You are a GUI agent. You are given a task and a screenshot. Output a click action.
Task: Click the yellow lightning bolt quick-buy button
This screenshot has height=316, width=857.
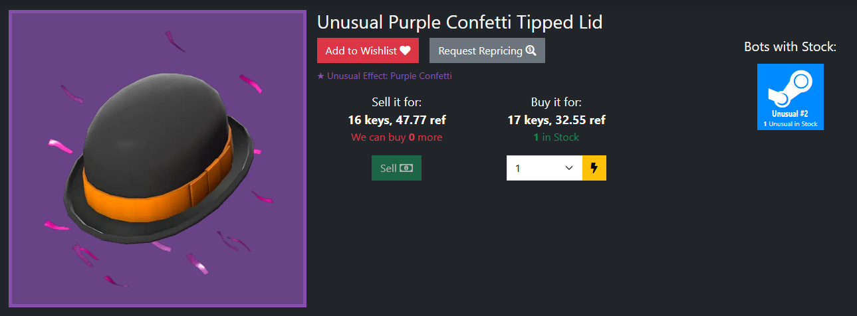594,168
